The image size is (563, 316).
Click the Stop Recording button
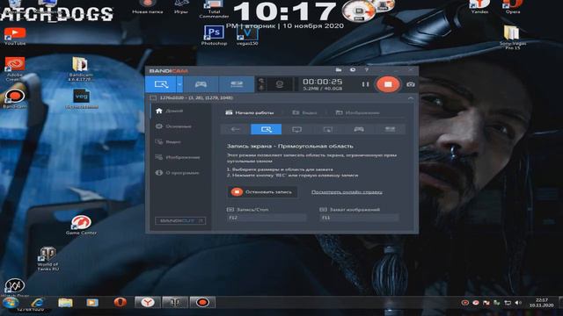point(262,192)
